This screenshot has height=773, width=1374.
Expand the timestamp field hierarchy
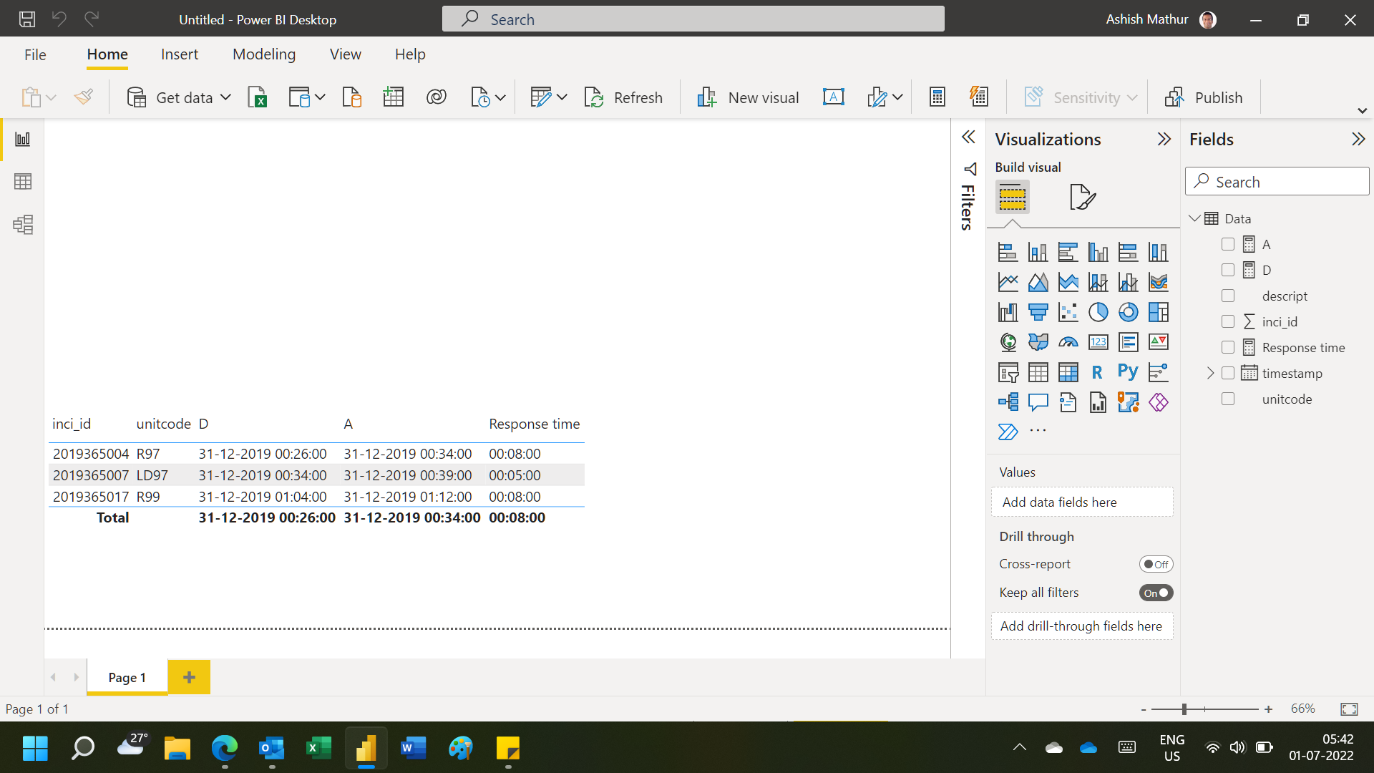coord(1210,373)
